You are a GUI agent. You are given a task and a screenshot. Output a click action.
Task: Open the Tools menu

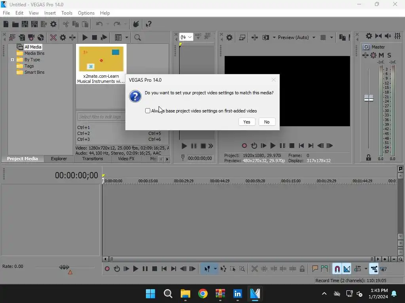(67, 13)
